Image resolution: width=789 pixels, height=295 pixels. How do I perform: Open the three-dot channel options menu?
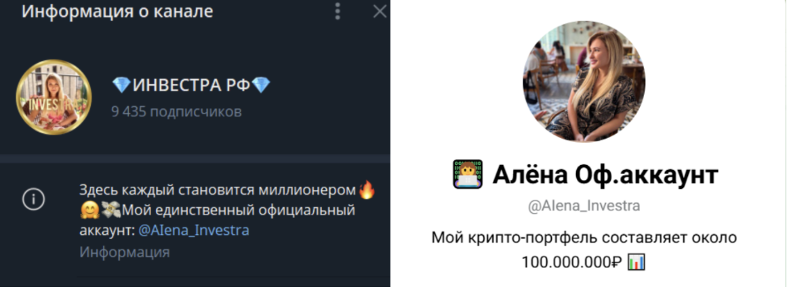click(338, 12)
